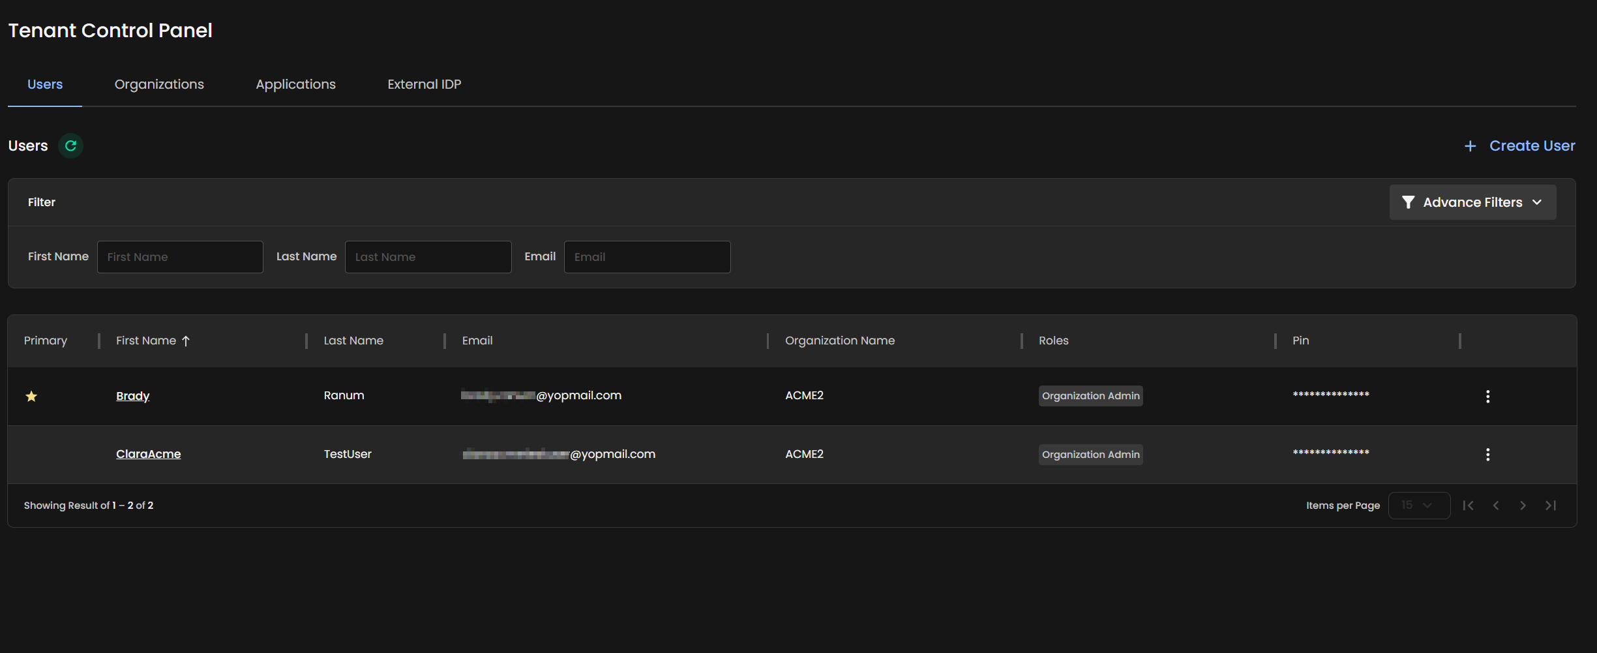
Task: Click the Create User button
Action: pyautogui.click(x=1519, y=145)
